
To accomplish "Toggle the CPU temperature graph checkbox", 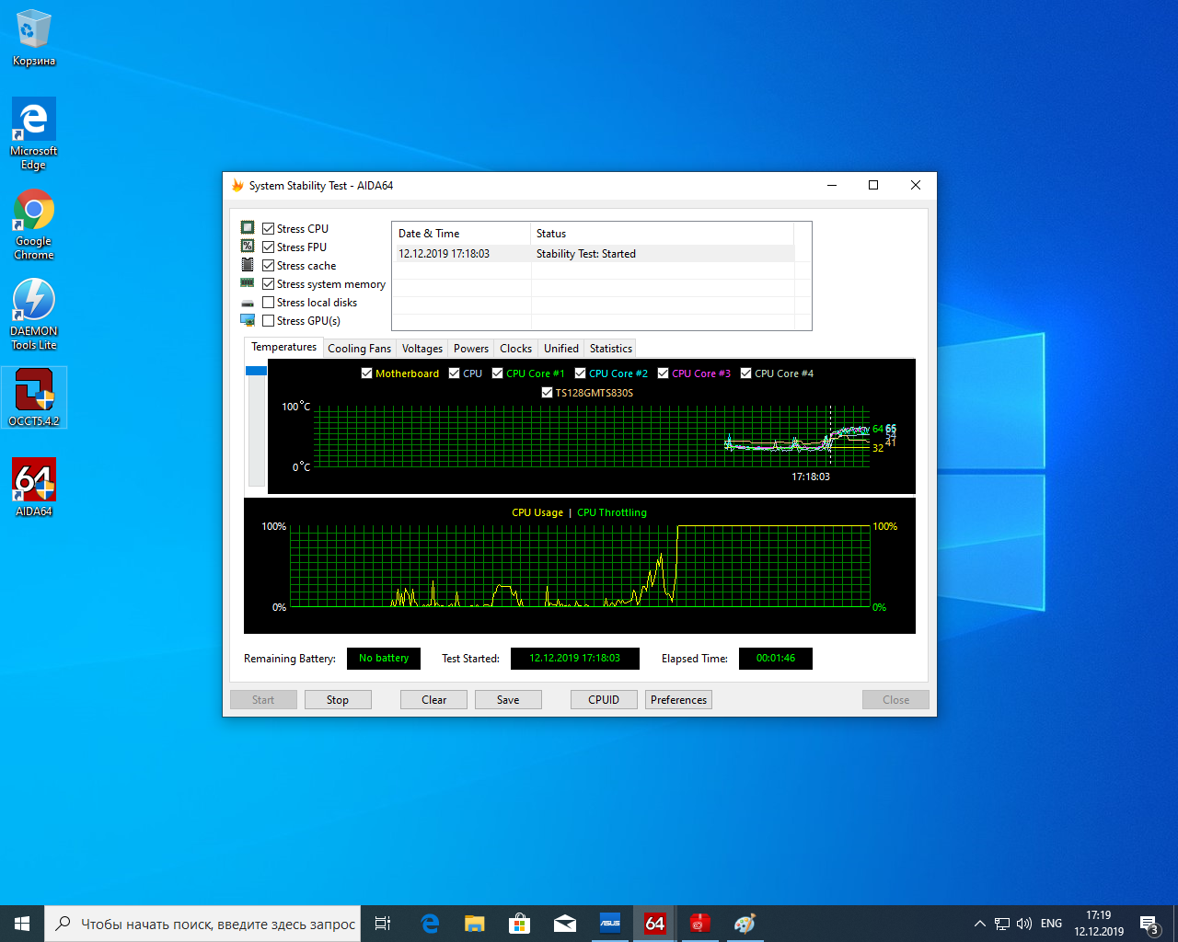I will tap(455, 373).
